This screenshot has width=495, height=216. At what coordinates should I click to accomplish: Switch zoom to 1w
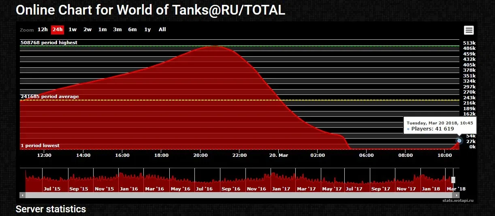click(73, 30)
